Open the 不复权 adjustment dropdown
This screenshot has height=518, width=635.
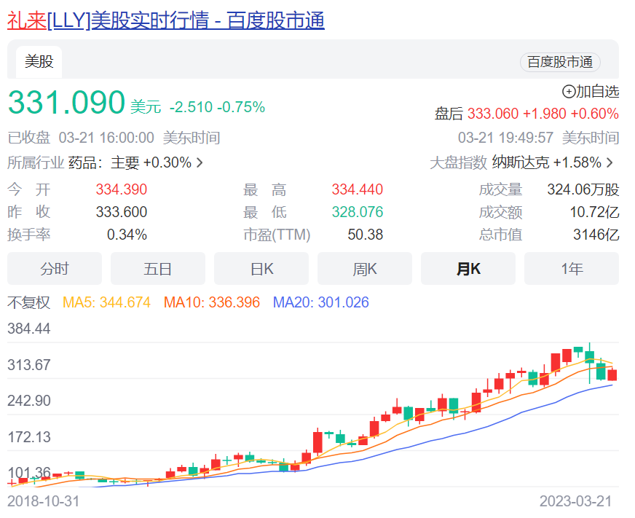(x=29, y=302)
